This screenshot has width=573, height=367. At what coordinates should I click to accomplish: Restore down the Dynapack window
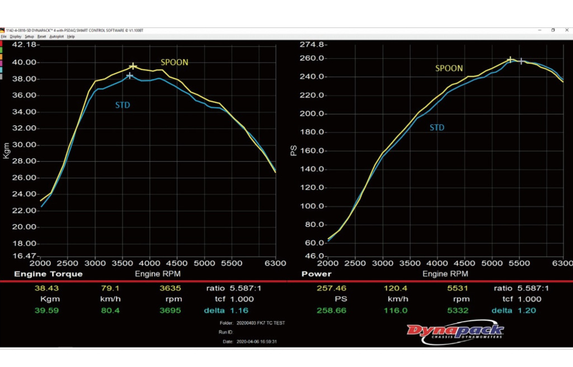(x=553, y=30)
